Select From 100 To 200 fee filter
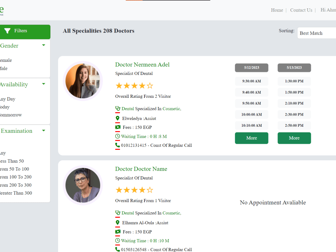The image size is (336, 252). pos(16,177)
